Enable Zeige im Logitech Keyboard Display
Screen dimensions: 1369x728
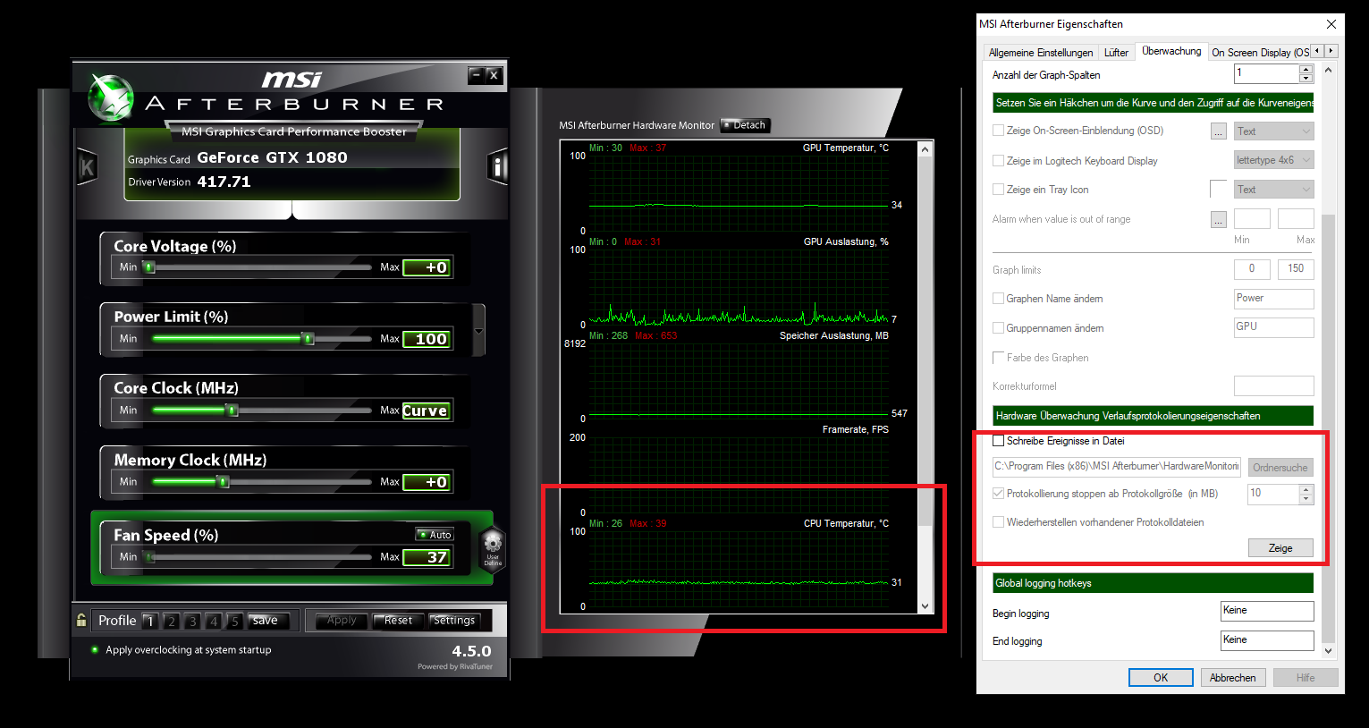(998, 161)
